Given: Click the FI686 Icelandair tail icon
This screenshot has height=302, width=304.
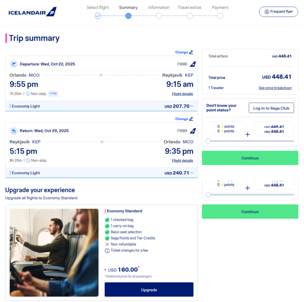Looking at the screenshot, I should click(193, 64).
